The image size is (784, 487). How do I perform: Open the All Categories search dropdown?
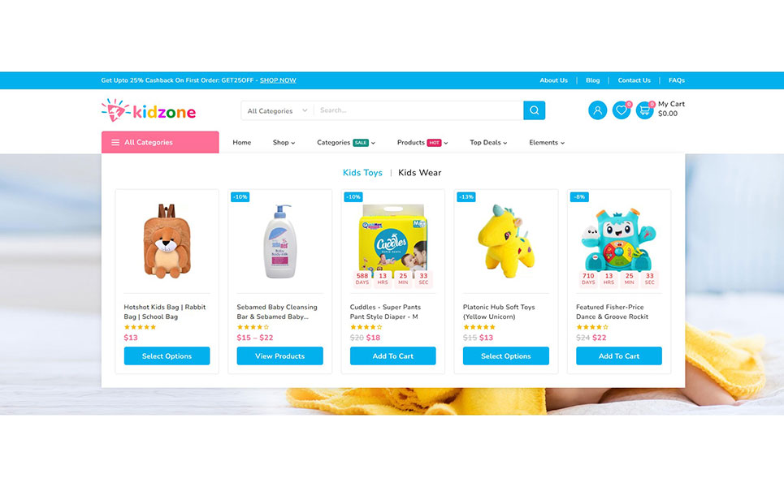[x=278, y=111]
